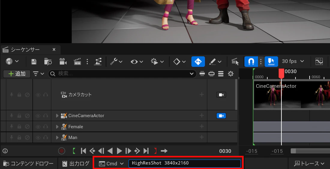The height and width of the screenshot is (169, 330).
Task: Add a section with plus on CineCameraActor row
Action: click(x=202, y=115)
